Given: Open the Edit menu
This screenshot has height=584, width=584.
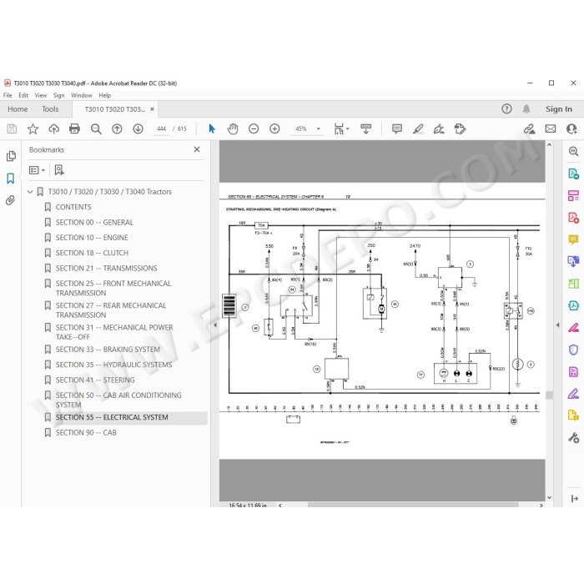Looking at the screenshot, I should (x=23, y=95).
